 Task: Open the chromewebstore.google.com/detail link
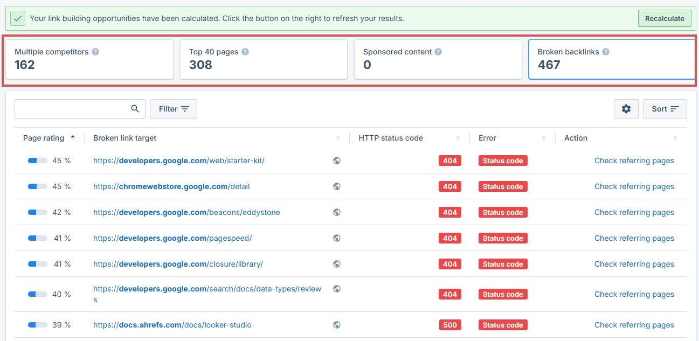(x=171, y=186)
